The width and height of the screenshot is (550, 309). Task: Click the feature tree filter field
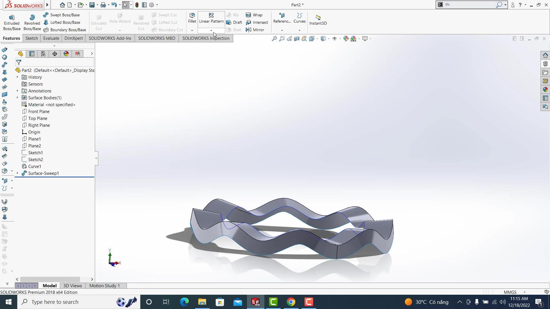[x=57, y=62]
